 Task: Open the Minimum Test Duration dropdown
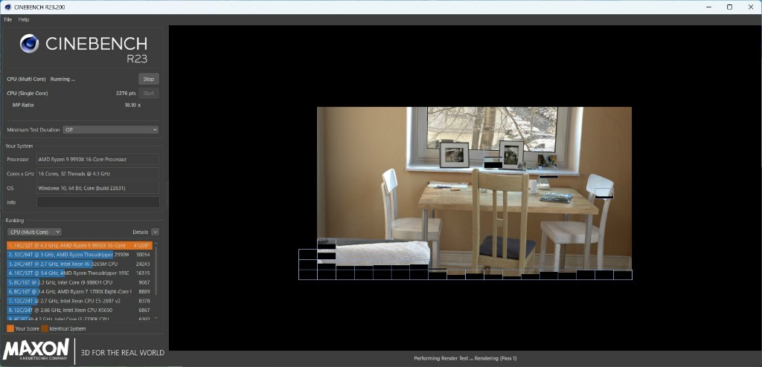[x=110, y=129]
